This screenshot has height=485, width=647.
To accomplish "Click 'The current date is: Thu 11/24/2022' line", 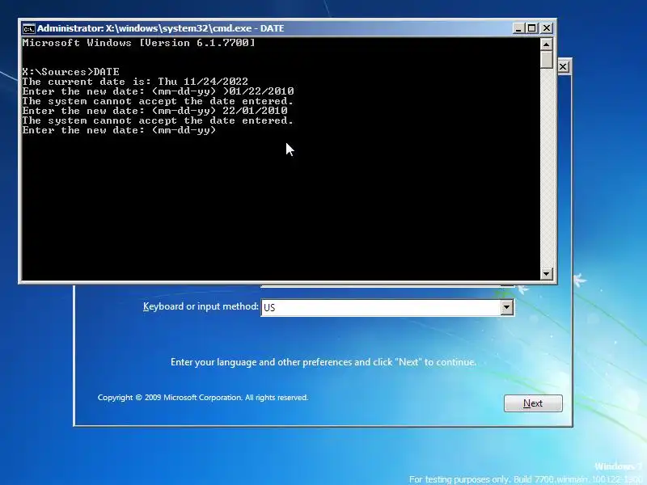I will point(135,82).
